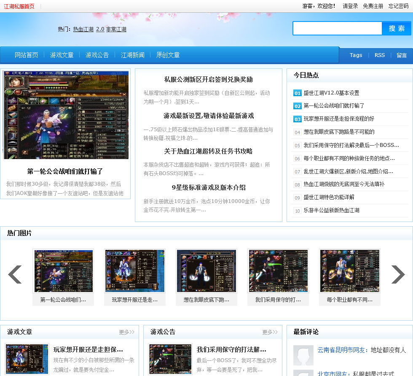The height and width of the screenshot is (376, 413).
Task: Open hot item 第一轮公会战咱们就打输了 in 今日热点
Action: pyautogui.click(x=334, y=106)
